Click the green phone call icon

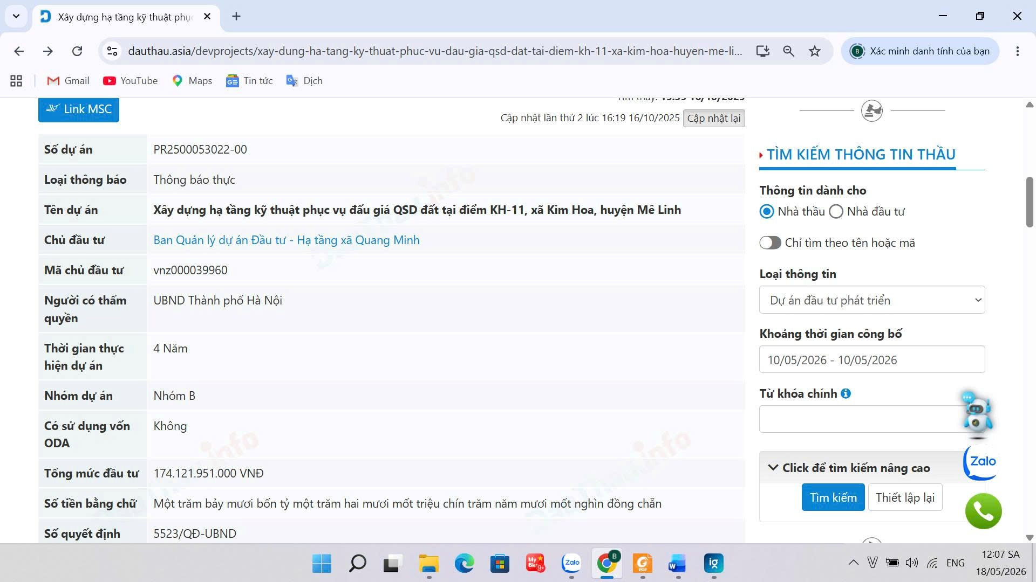click(983, 511)
